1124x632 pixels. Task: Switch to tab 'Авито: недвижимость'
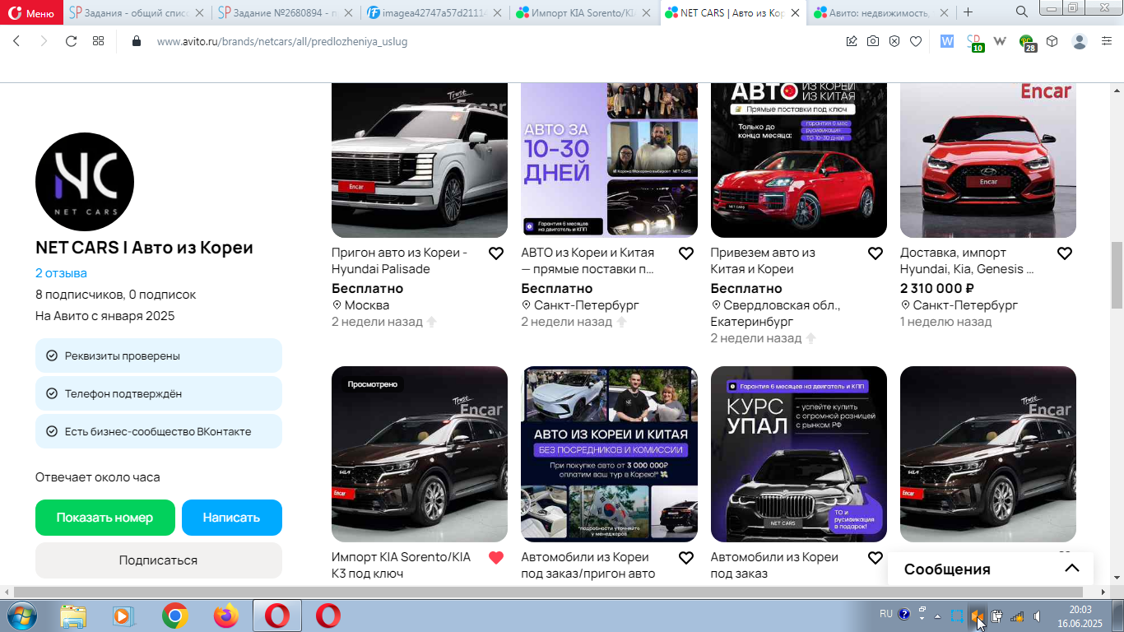click(x=881, y=12)
